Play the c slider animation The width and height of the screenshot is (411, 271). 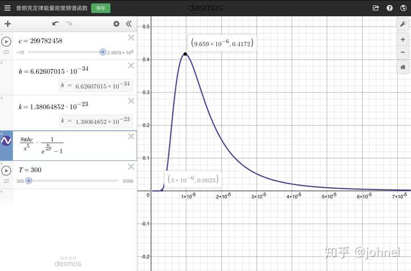tap(6, 42)
